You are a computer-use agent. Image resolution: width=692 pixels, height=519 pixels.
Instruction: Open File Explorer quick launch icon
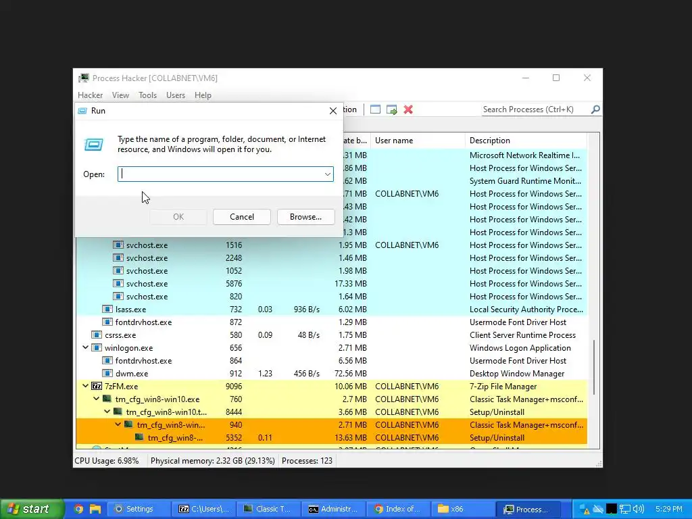pos(95,509)
